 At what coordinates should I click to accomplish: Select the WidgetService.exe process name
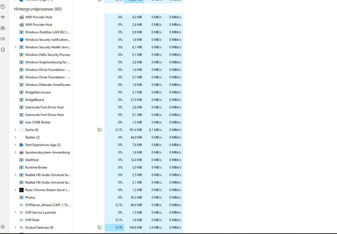coord(38,92)
